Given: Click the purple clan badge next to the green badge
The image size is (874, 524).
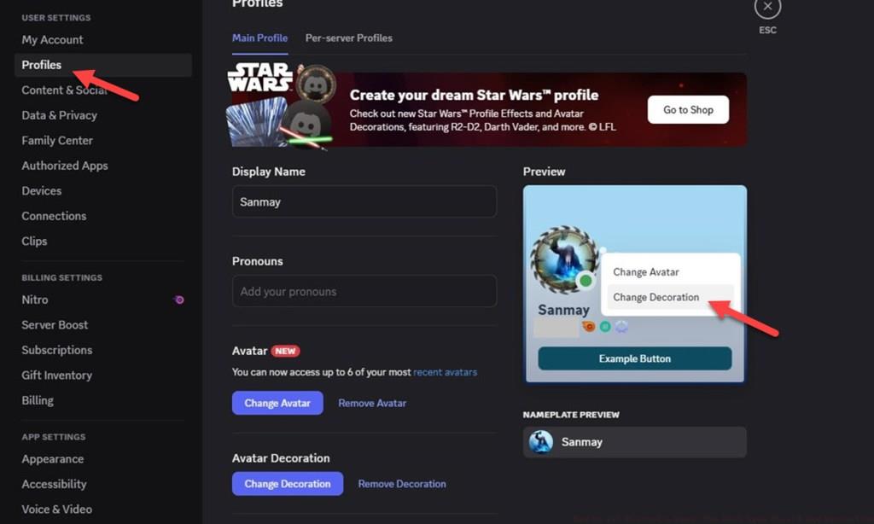Looking at the screenshot, I should 621,326.
